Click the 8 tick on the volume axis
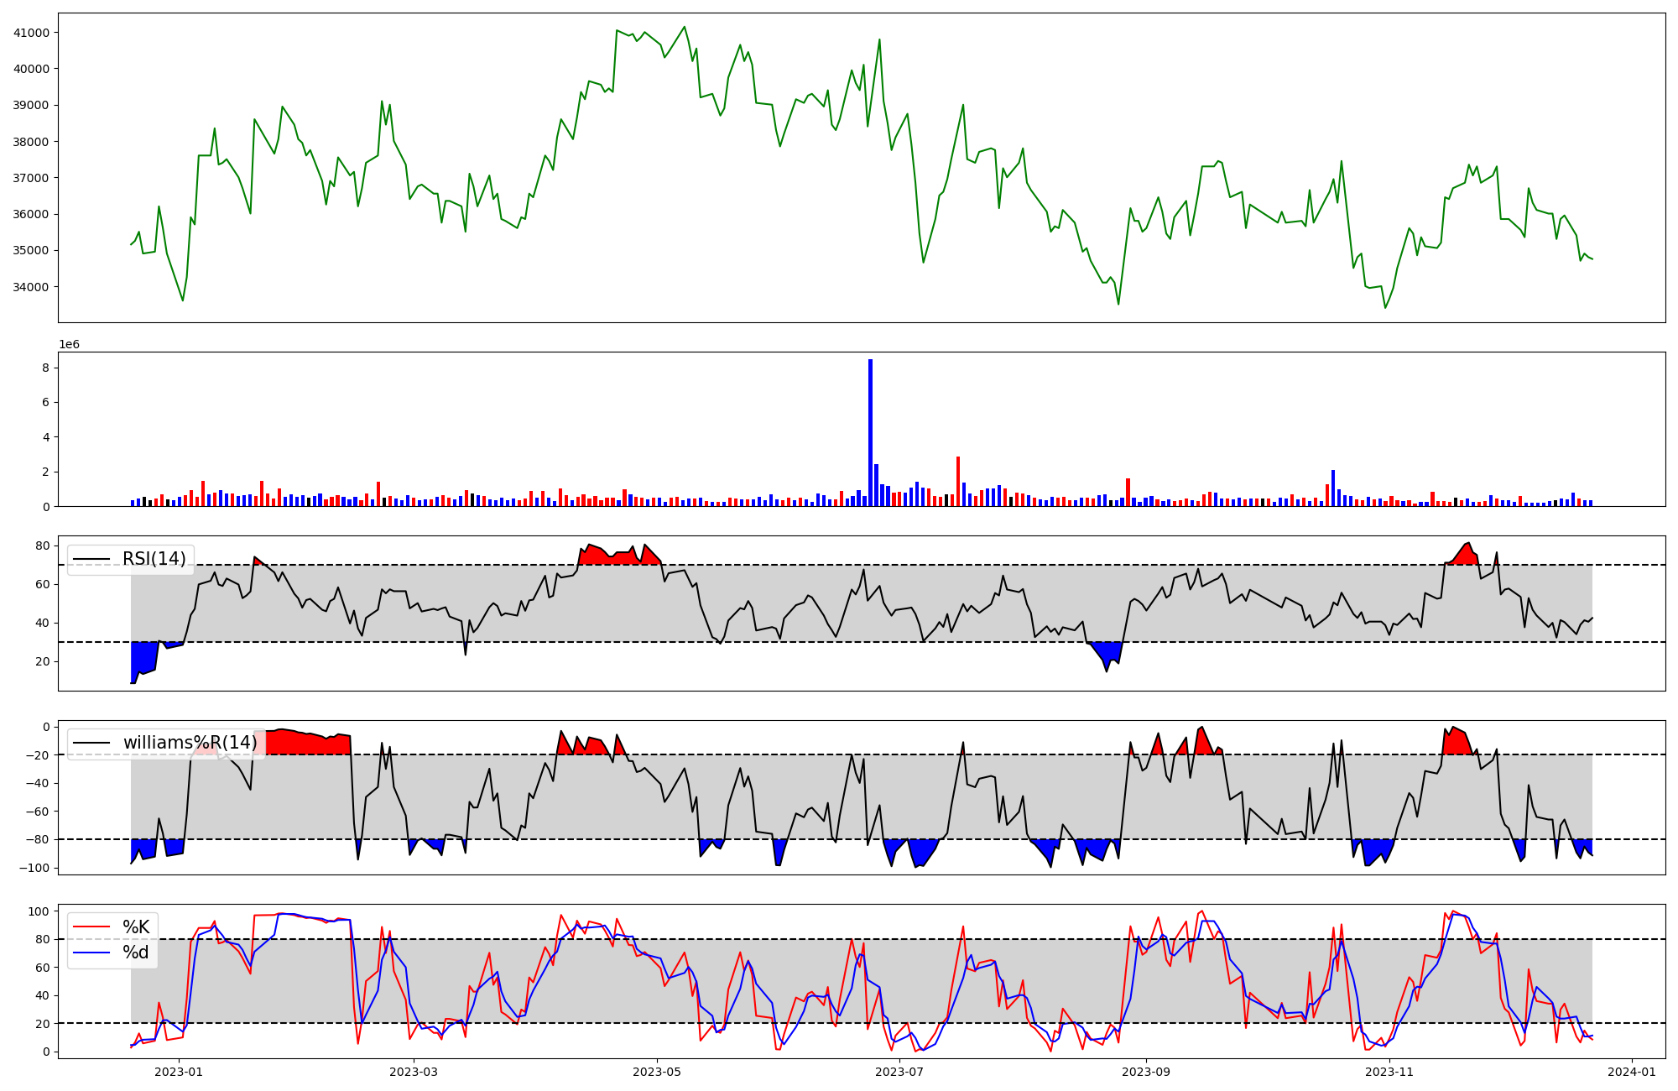Viewport: 1678px width, 1091px height. coord(45,368)
